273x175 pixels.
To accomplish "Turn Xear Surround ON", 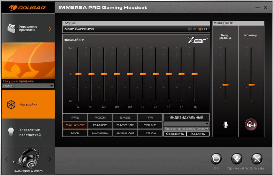I will [x=189, y=29].
